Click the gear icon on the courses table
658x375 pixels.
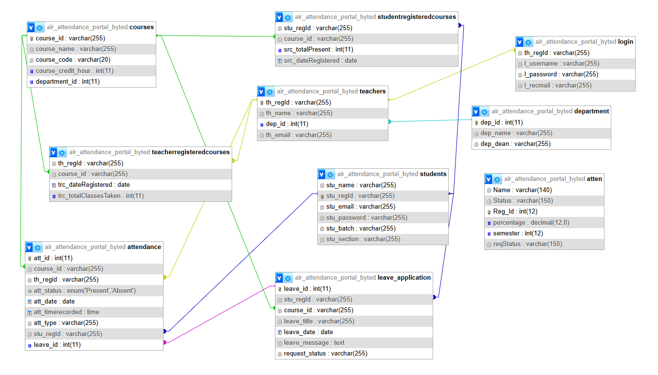[x=40, y=27]
